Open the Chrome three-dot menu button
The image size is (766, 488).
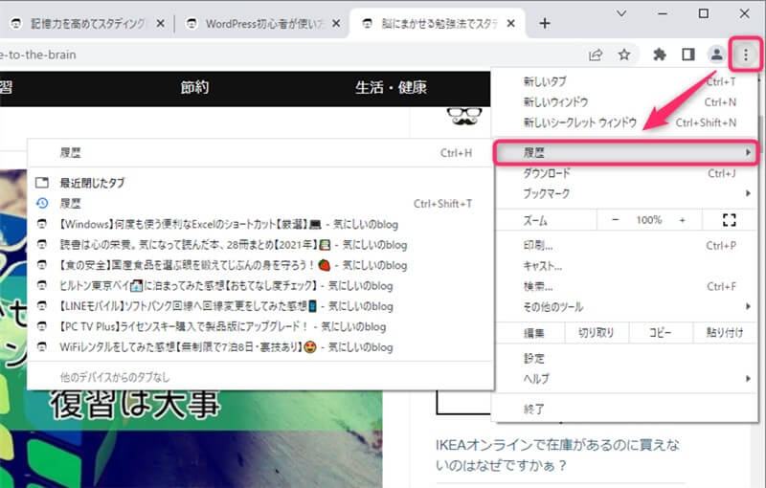(746, 55)
